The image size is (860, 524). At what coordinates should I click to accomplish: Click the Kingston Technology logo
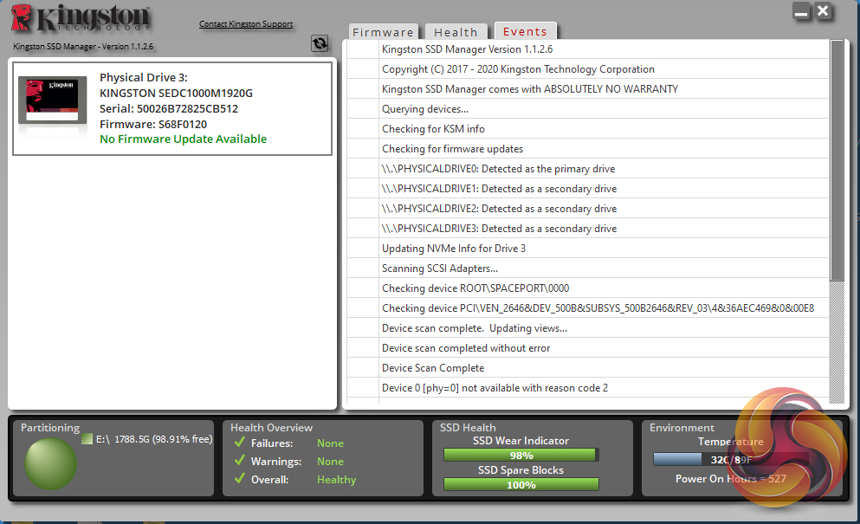pyautogui.click(x=80, y=18)
